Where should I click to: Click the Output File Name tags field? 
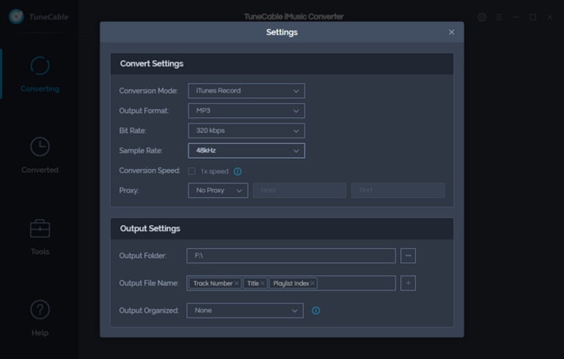click(x=291, y=283)
